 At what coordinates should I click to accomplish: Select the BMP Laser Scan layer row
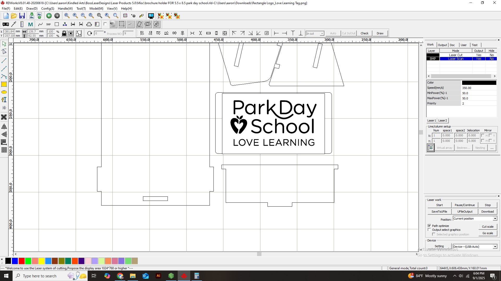(x=462, y=59)
